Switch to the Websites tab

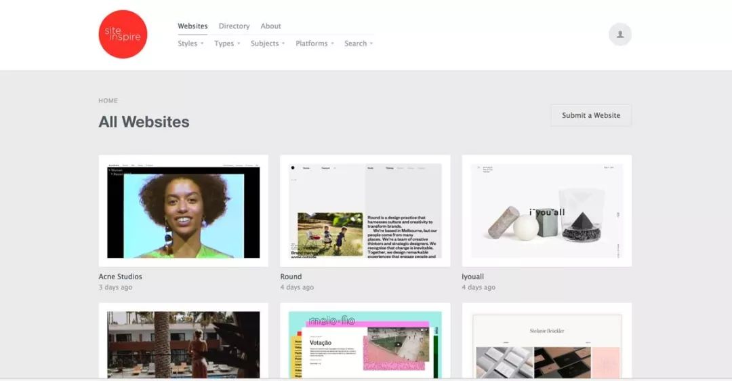click(x=192, y=26)
